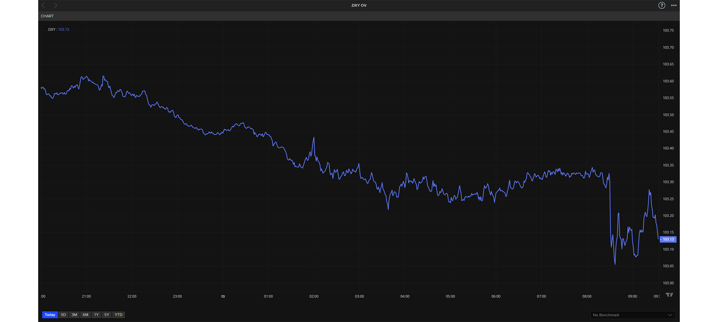
Task: Click the 13 date marker on axis
Action: 223,297
